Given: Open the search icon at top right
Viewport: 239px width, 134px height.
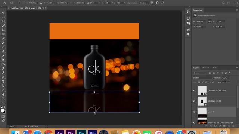Looking at the screenshot, I should pyautogui.click(x=223, y=3).
